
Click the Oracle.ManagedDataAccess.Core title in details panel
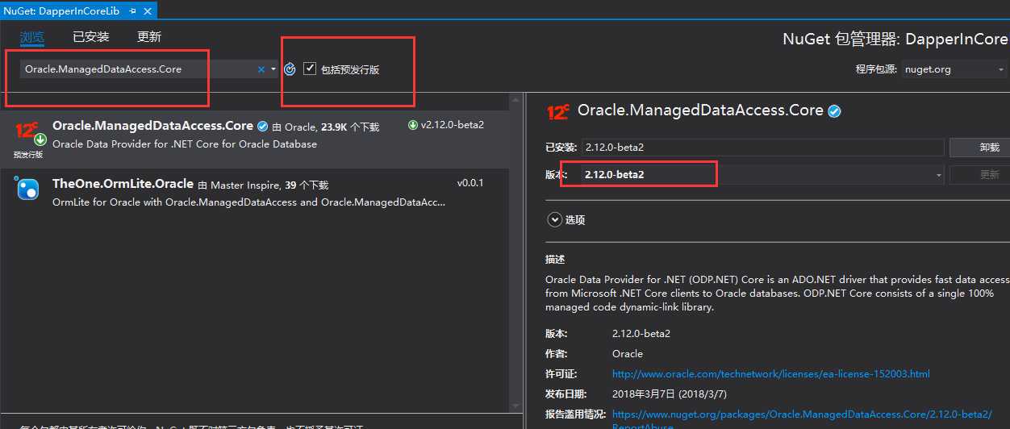(x=700, y=110)
